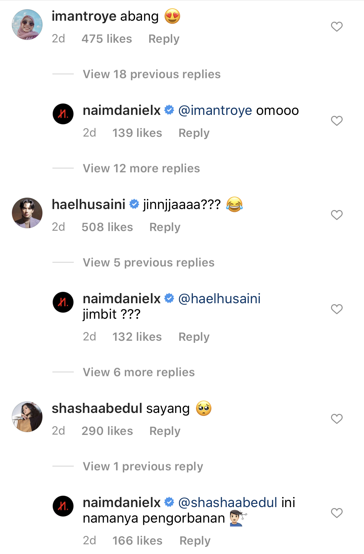Open the @shashaabedul mention link
The image size is (364, 554).
tap(228, 503)
